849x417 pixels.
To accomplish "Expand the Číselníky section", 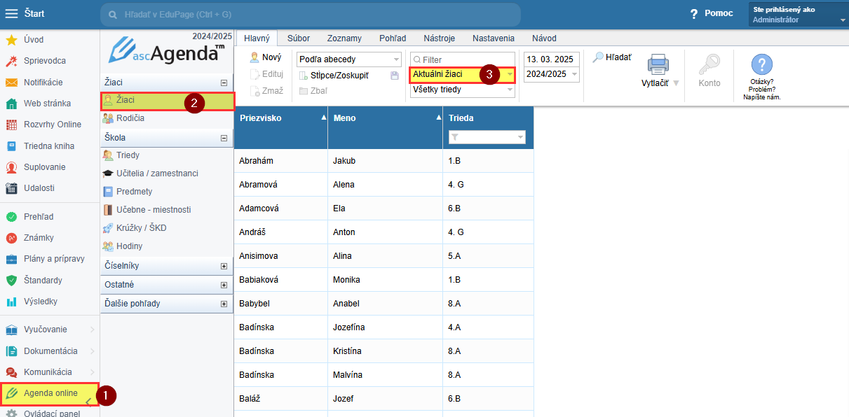I will coord(224,266).
